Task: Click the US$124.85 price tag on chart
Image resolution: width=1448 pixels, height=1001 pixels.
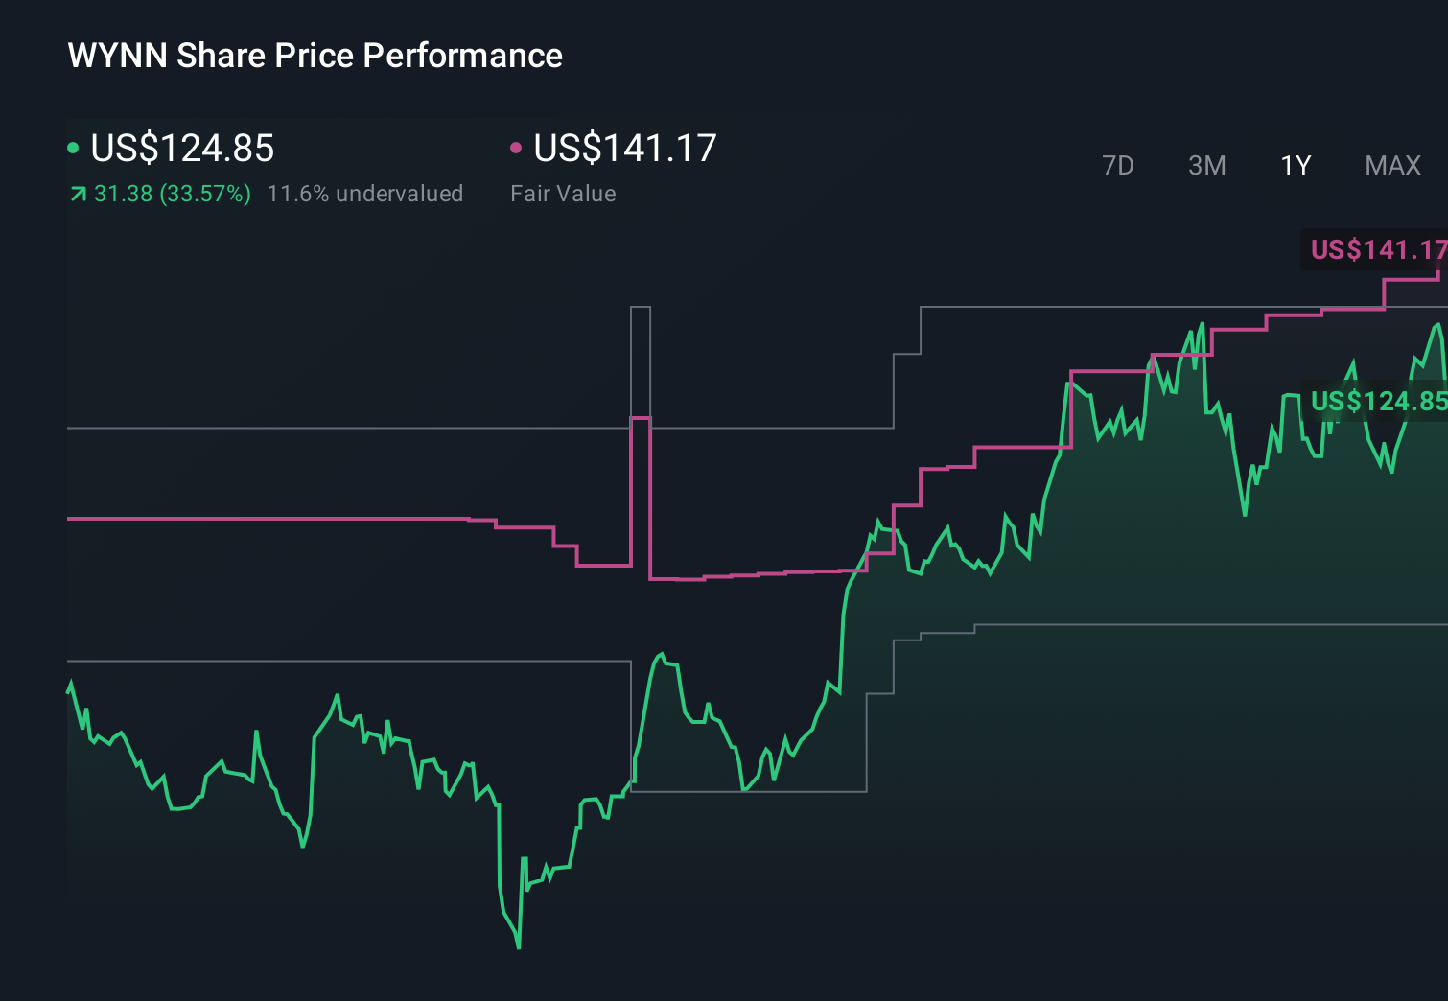Action: click(x=1377, y=402)
